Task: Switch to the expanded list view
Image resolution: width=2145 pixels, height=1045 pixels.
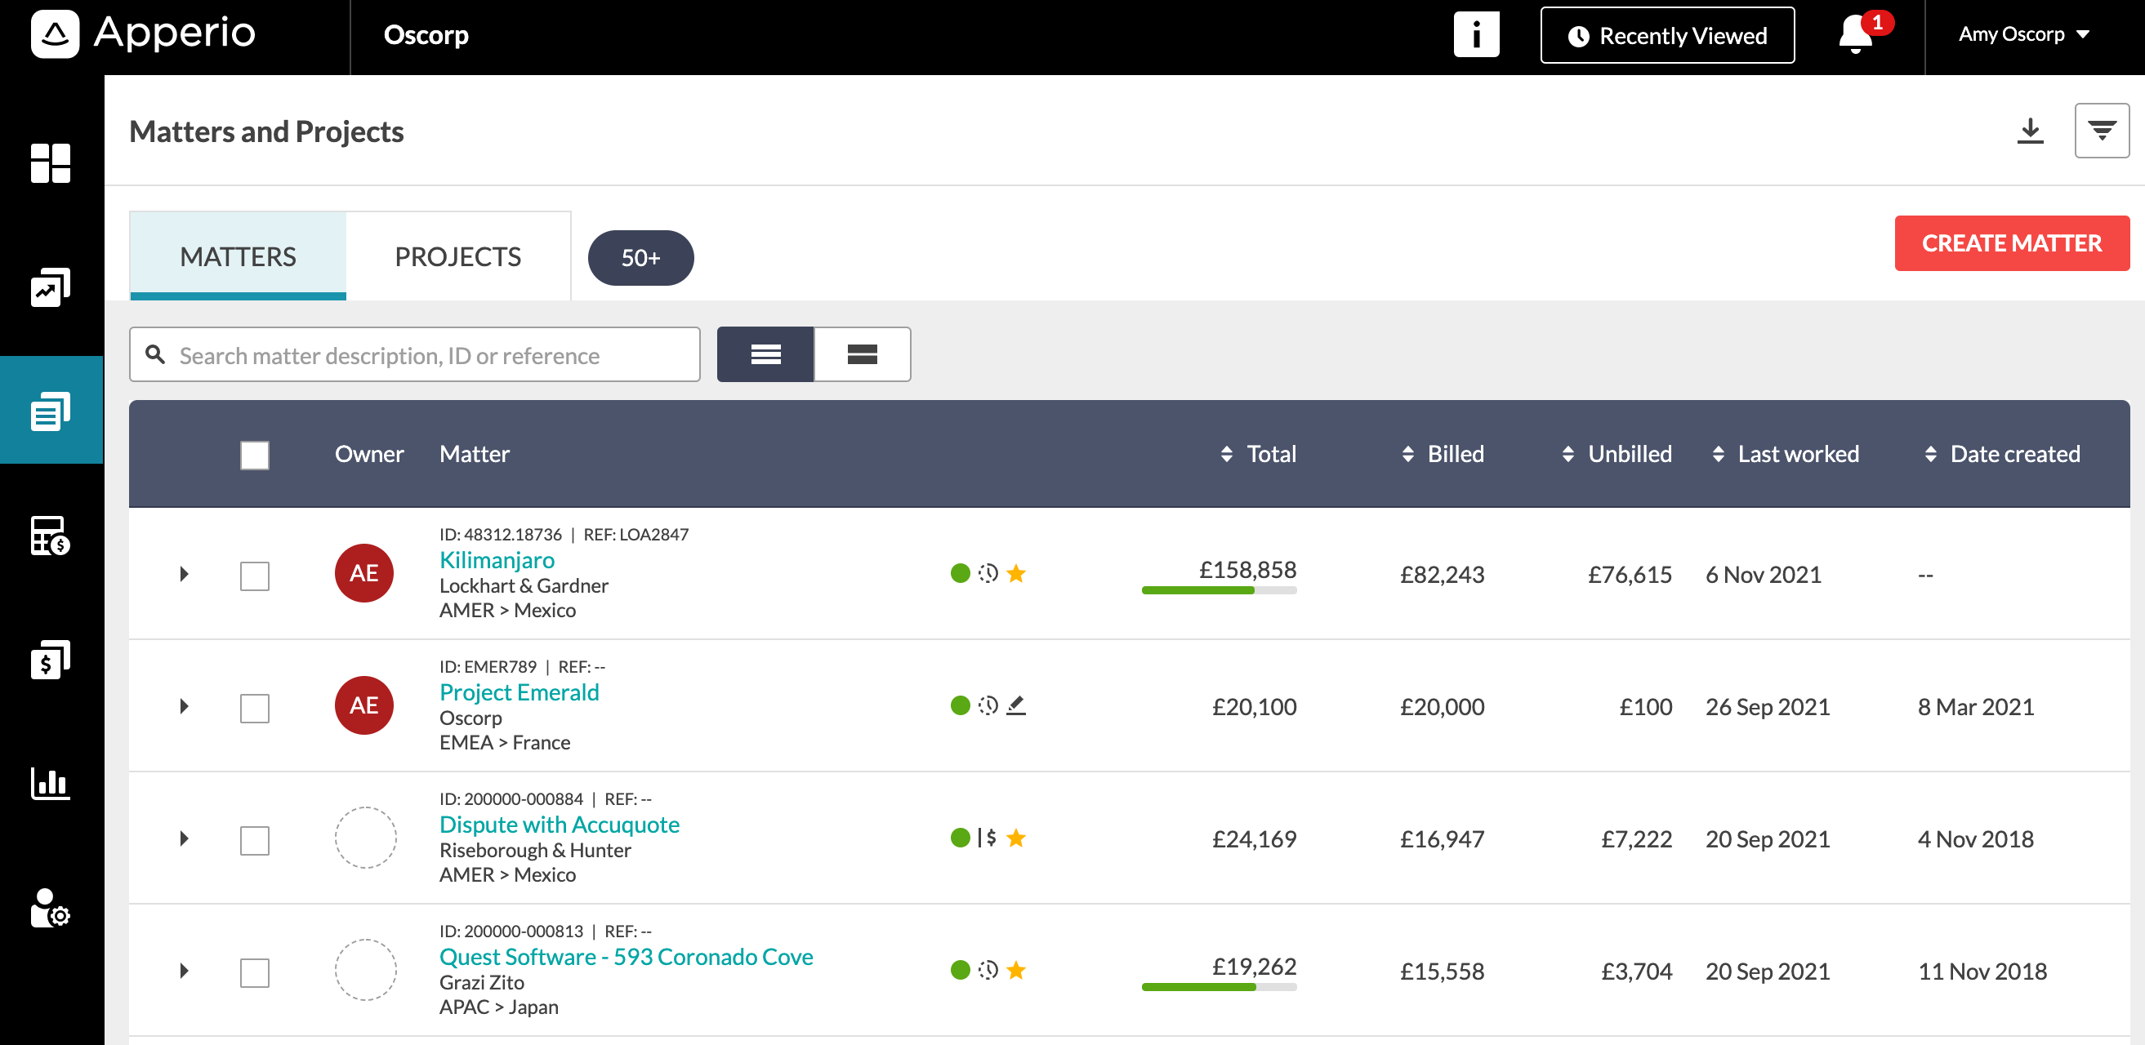Action: [863, 354]
